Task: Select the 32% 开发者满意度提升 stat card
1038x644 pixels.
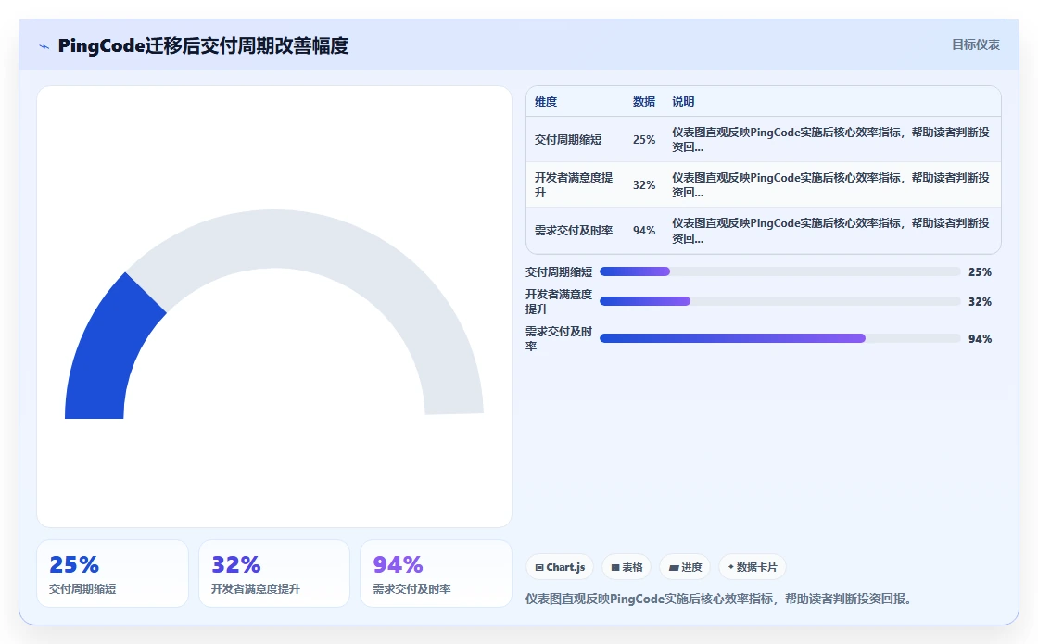Action: point(274,574)
